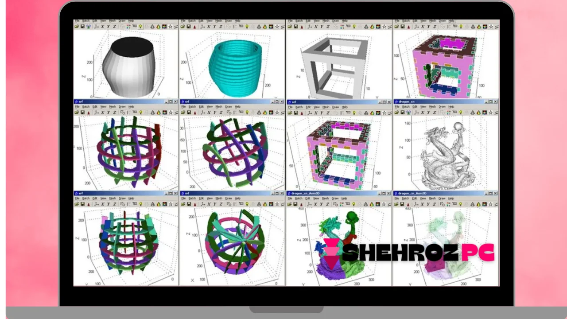Select the dragon_cn window title bar
Screen dimensions: 567x319
[x=446, y=101]
